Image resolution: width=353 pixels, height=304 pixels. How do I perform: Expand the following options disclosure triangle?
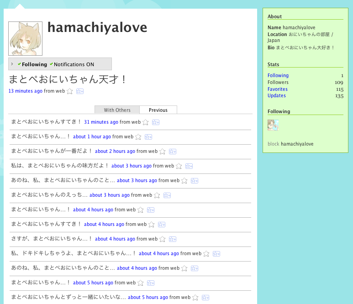(12, 64)
